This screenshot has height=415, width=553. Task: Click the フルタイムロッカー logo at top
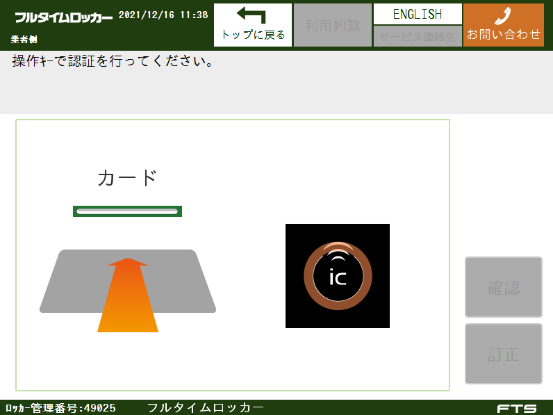coord(63,17)
